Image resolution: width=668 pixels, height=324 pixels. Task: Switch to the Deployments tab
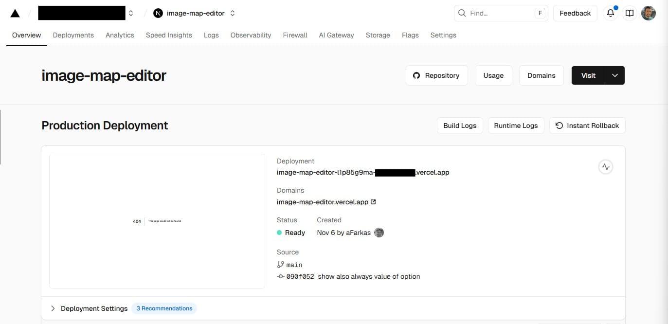73,35
